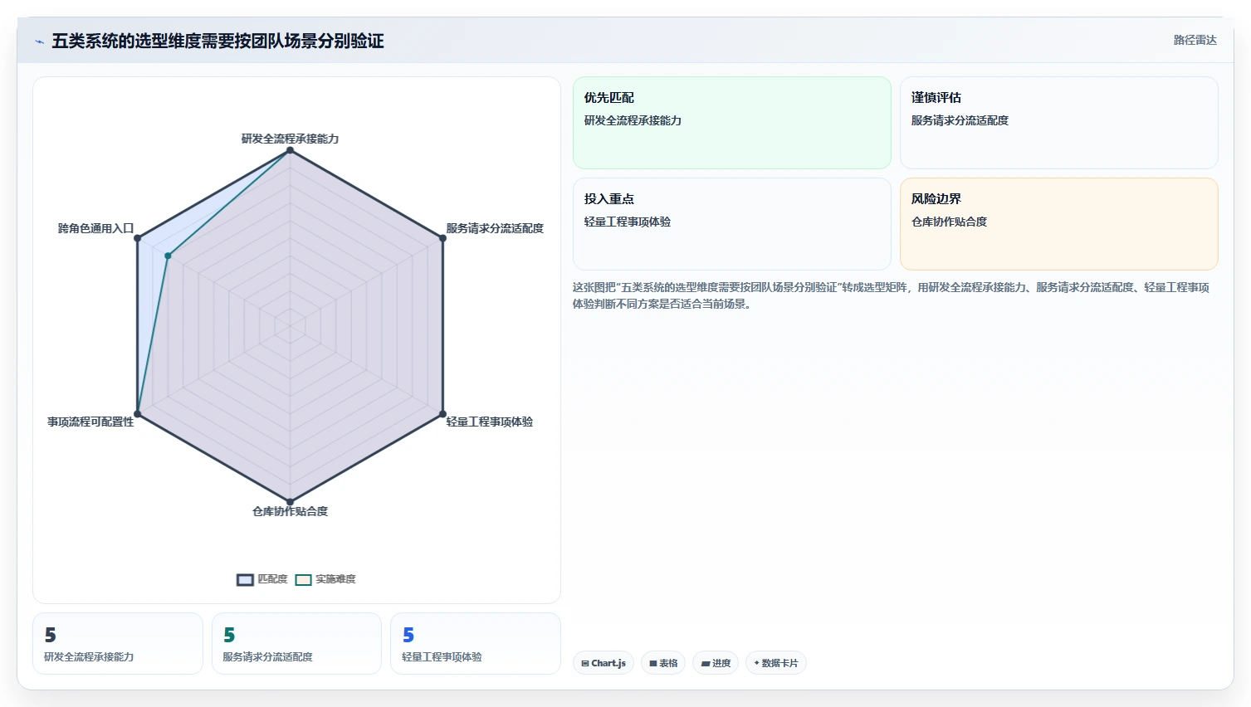Image resolution: width=1251 pixels, height=707 pixels.
Task: Open the 风险边界 card
Action: point(1058,224)
